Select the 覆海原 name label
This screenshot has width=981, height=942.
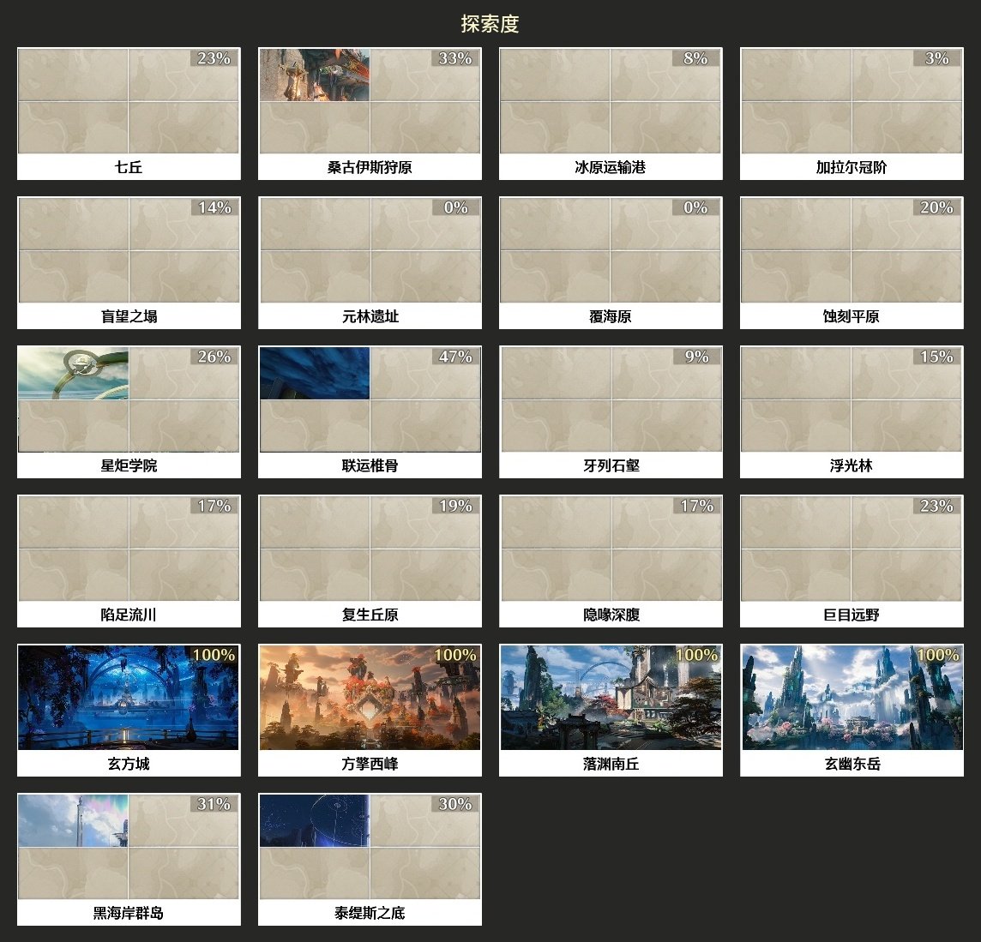(611, 316)
